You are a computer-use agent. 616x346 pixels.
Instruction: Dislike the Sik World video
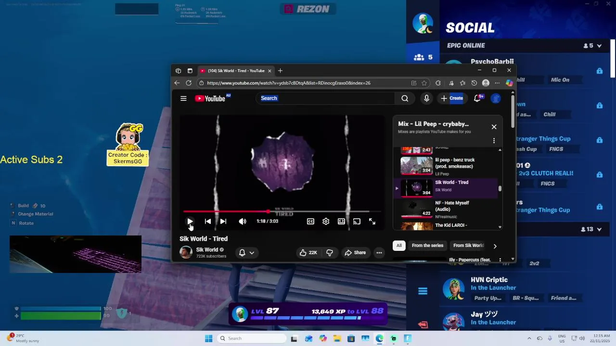click(x=330, y=252)
